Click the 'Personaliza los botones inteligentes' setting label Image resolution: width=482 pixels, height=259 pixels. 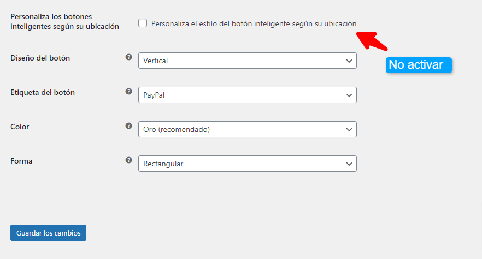pyautogui.click(x=64, y=21)
